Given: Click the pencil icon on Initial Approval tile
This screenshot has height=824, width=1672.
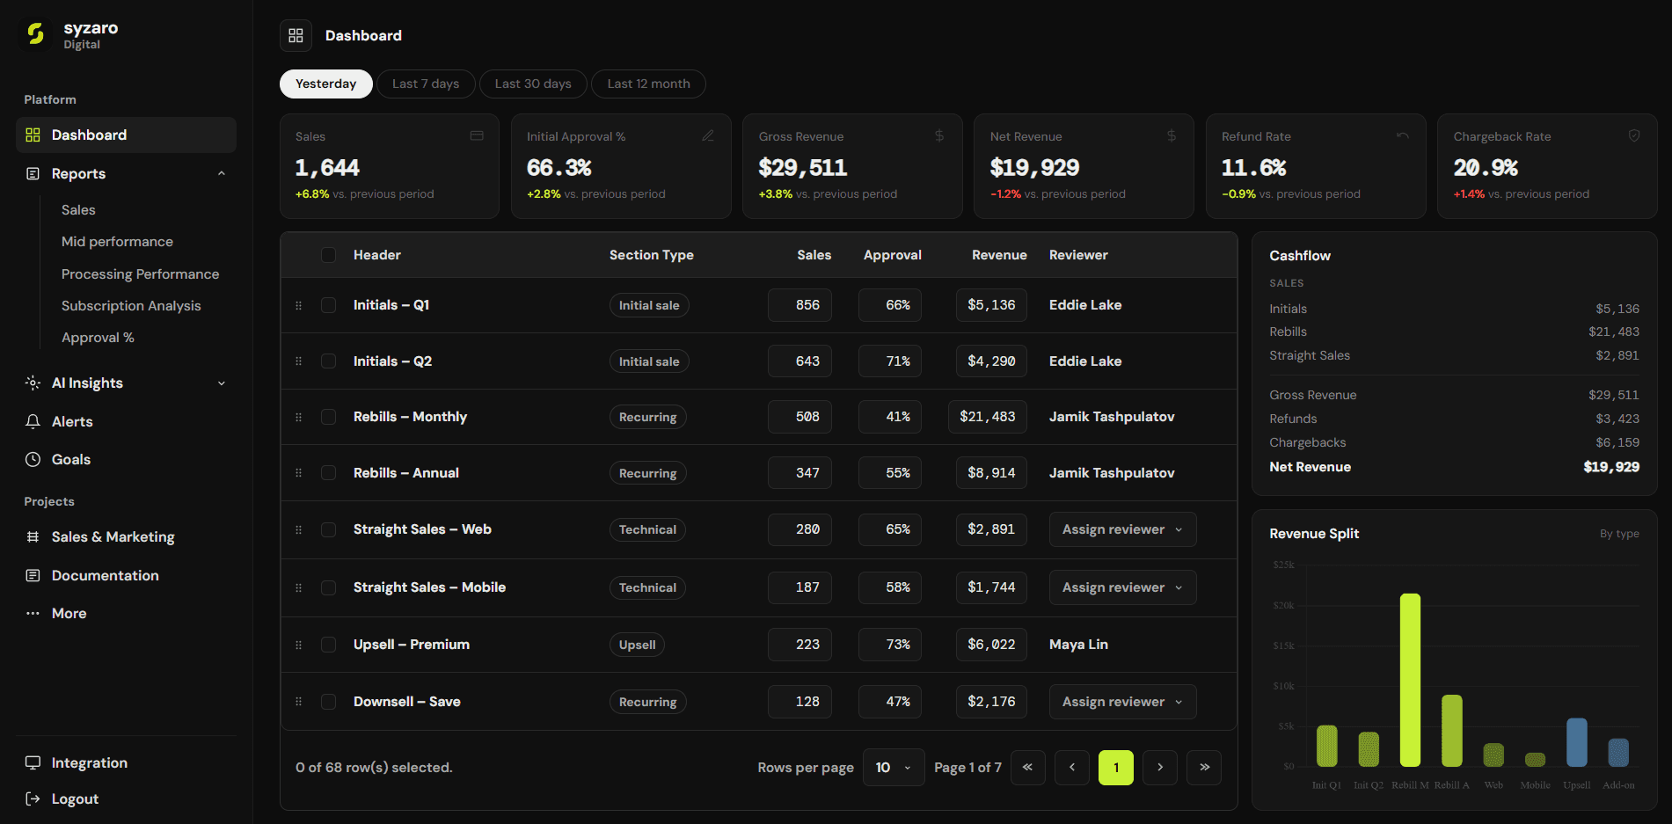Looking at the screenshot, I should point(708,135).
